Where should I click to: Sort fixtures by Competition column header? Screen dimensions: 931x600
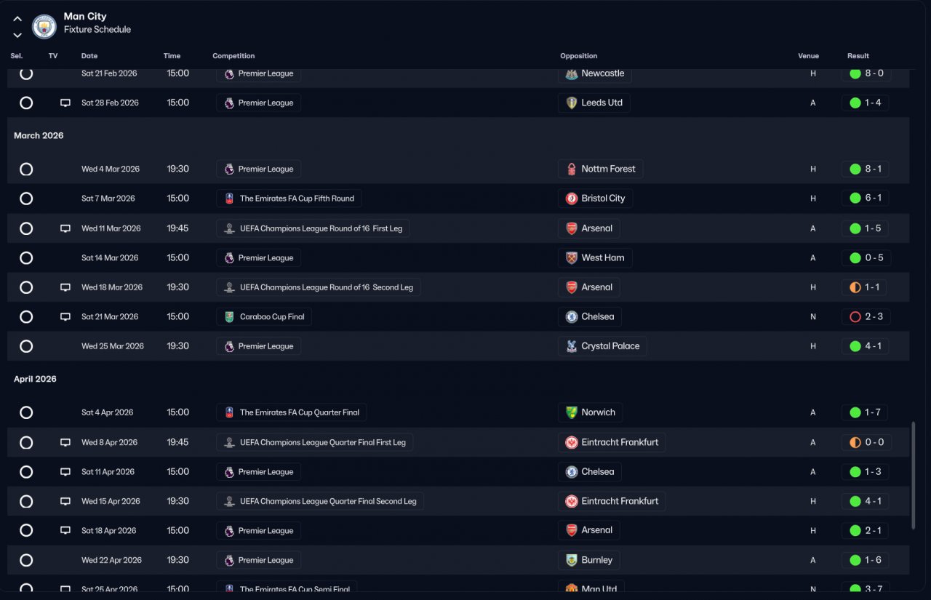(233, 56)
